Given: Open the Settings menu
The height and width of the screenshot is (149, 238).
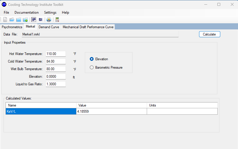Looking at the screenshot, I should pyautogui.click(x=50, y=13).
